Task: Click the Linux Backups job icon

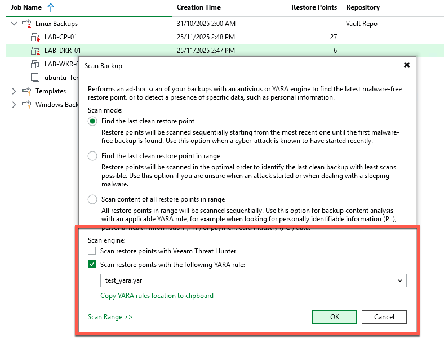Action: (26, 24)
